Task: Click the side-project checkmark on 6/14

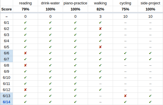Action: 150,102
